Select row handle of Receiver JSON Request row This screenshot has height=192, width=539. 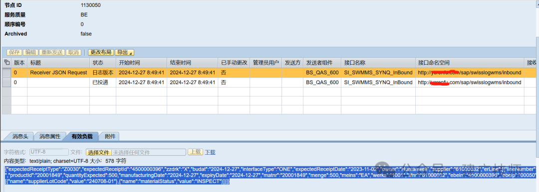(x=6, y=73)
